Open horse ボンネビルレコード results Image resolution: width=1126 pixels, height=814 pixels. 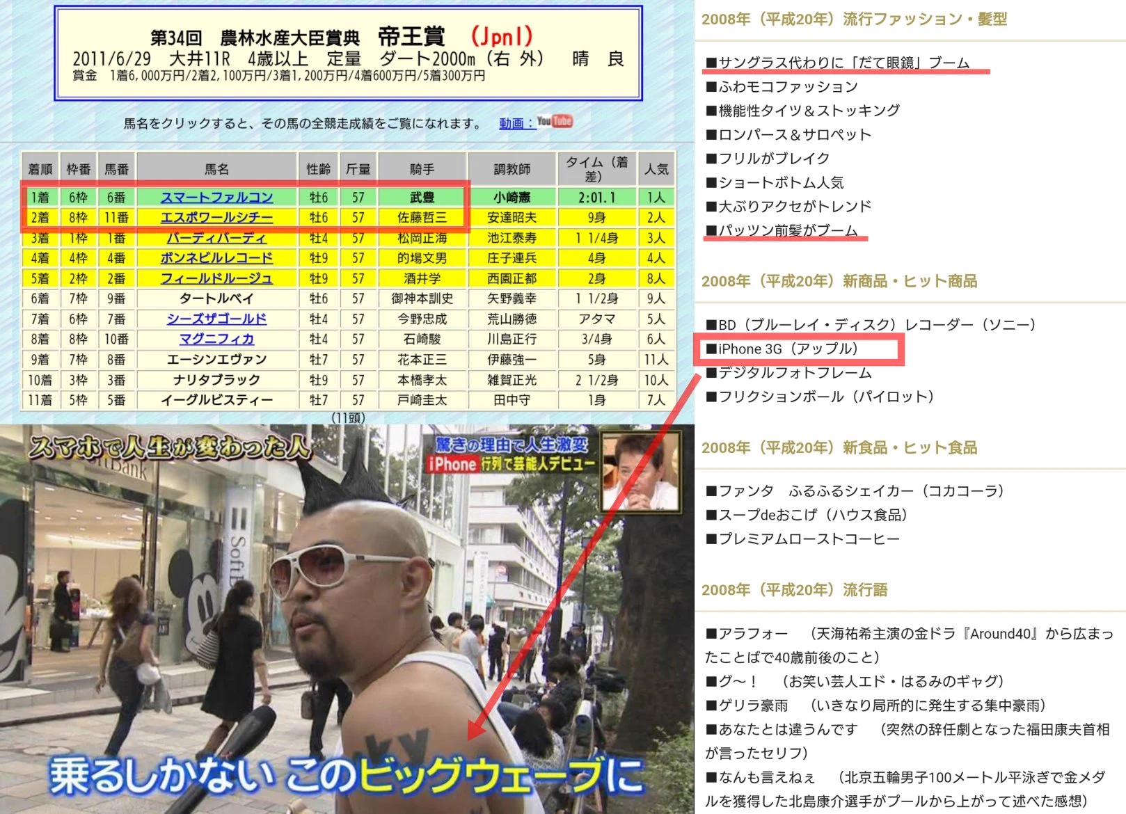tap(216, 258)
